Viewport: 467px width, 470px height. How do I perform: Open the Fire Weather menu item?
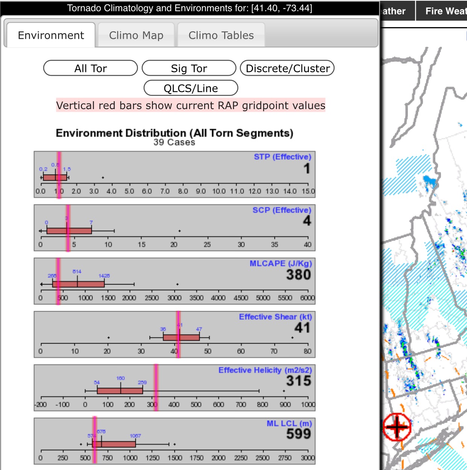click(x=442, y=11)
